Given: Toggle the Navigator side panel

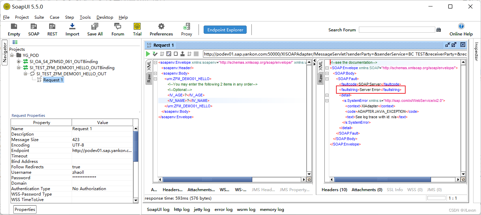Looking at the screenshot, I should click(5, 52).
